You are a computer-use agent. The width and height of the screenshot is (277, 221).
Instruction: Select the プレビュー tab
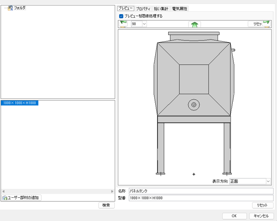(126, 9)
